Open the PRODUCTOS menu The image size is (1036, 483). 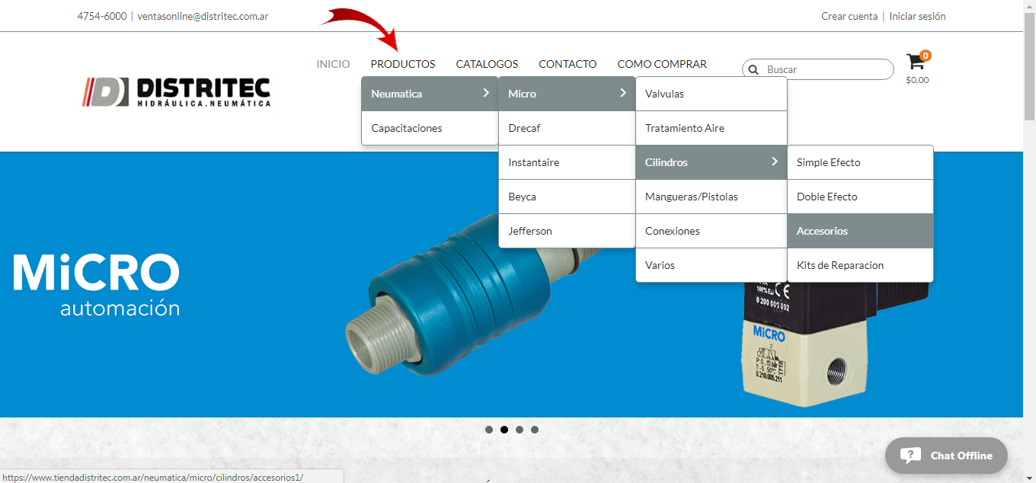403,64
